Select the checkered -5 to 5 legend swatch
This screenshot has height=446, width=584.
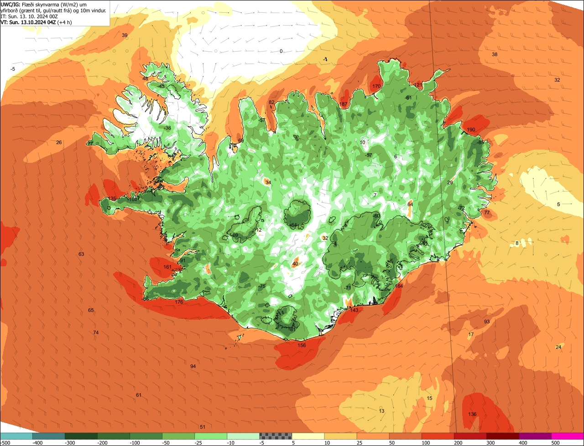276,436
